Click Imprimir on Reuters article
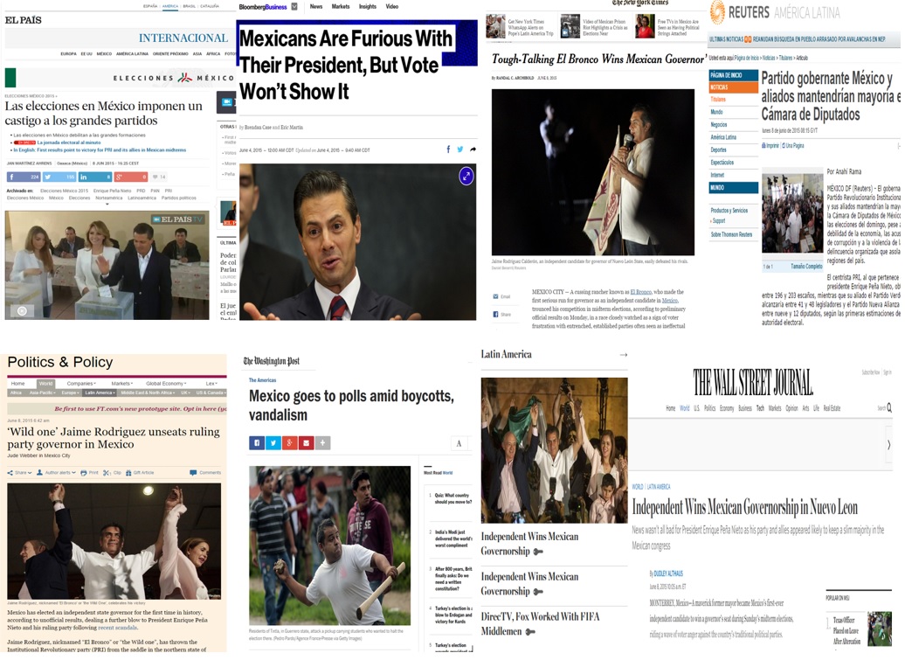 [770, 145]
